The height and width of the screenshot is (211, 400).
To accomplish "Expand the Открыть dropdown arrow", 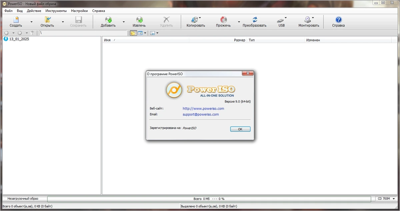I will click(63, 22).
